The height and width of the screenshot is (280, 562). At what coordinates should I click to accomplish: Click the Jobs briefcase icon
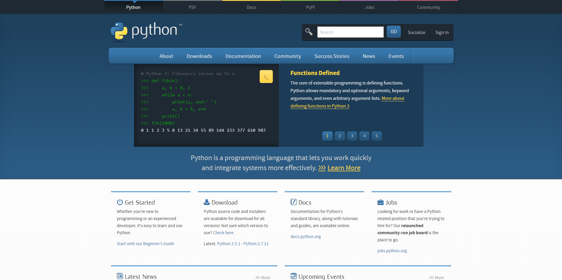click(380, 202)
